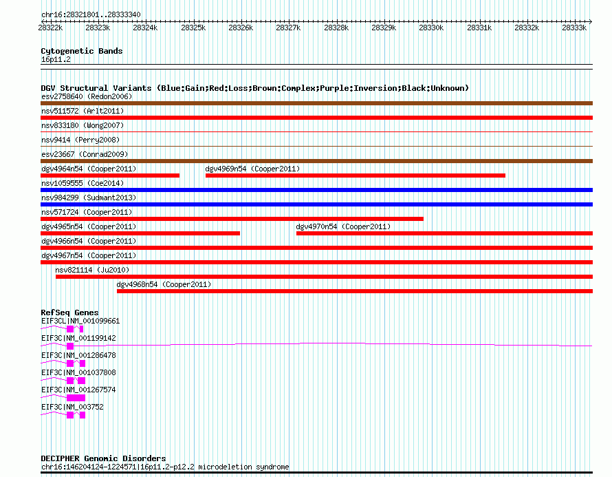The width and height of the screenshot is (612, 477).
Task: Click the 28322k ruler tick label
Action: 50,28
